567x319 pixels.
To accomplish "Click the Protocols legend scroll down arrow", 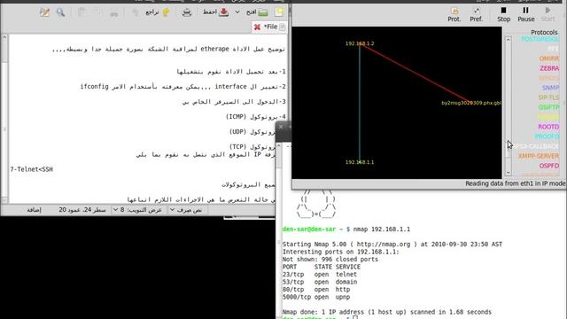I will 508,173.
